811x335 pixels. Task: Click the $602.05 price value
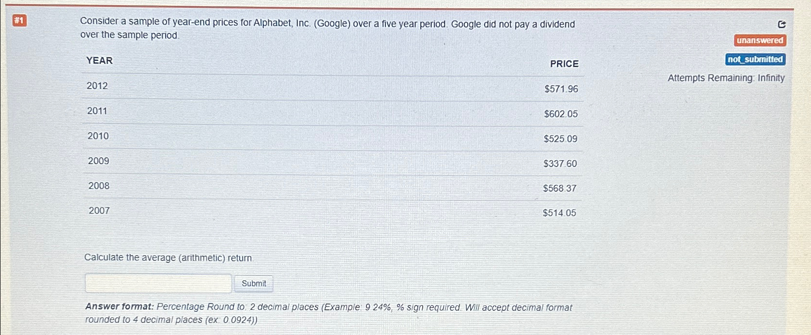[x=561, y=114]
